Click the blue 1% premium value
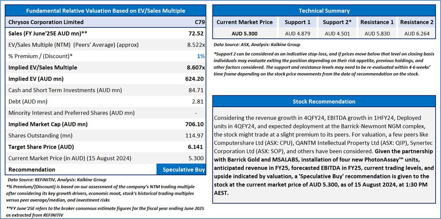Image resolution: width=441 pixels, height=219 pixels. coord(201,56)
